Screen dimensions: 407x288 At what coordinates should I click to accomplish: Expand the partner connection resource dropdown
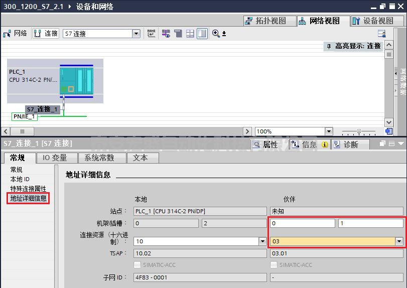399,241
